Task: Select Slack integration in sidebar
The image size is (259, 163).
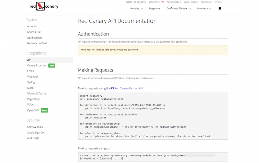Action: tap(30, 88)
